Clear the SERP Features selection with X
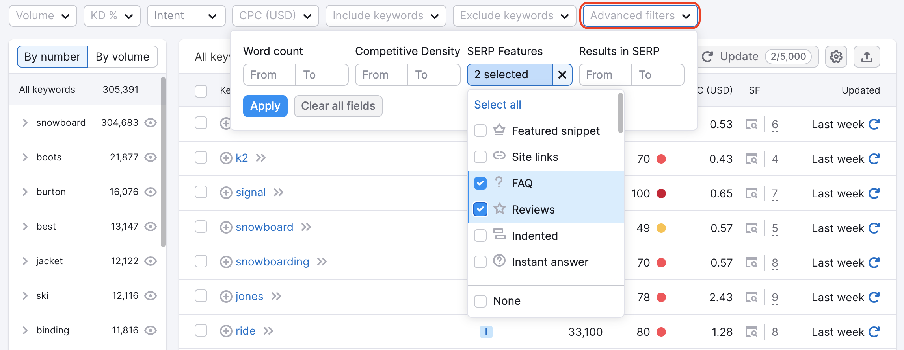This screenshot has height=350, width=904. point(562,75)
